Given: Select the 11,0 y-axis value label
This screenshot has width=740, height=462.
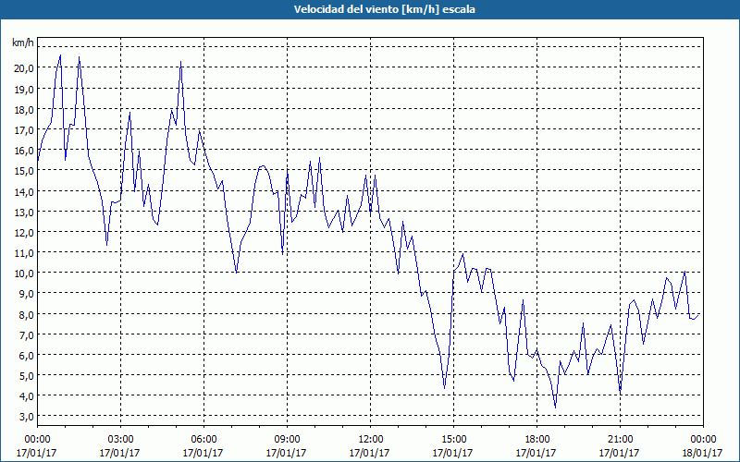Looking at the screenshot, I should 24,252.
